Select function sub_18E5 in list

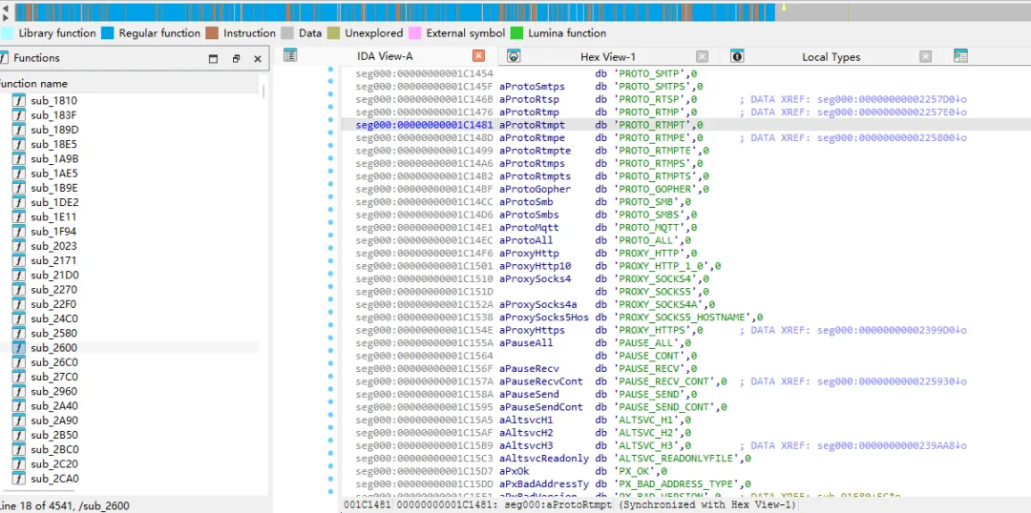53,144
